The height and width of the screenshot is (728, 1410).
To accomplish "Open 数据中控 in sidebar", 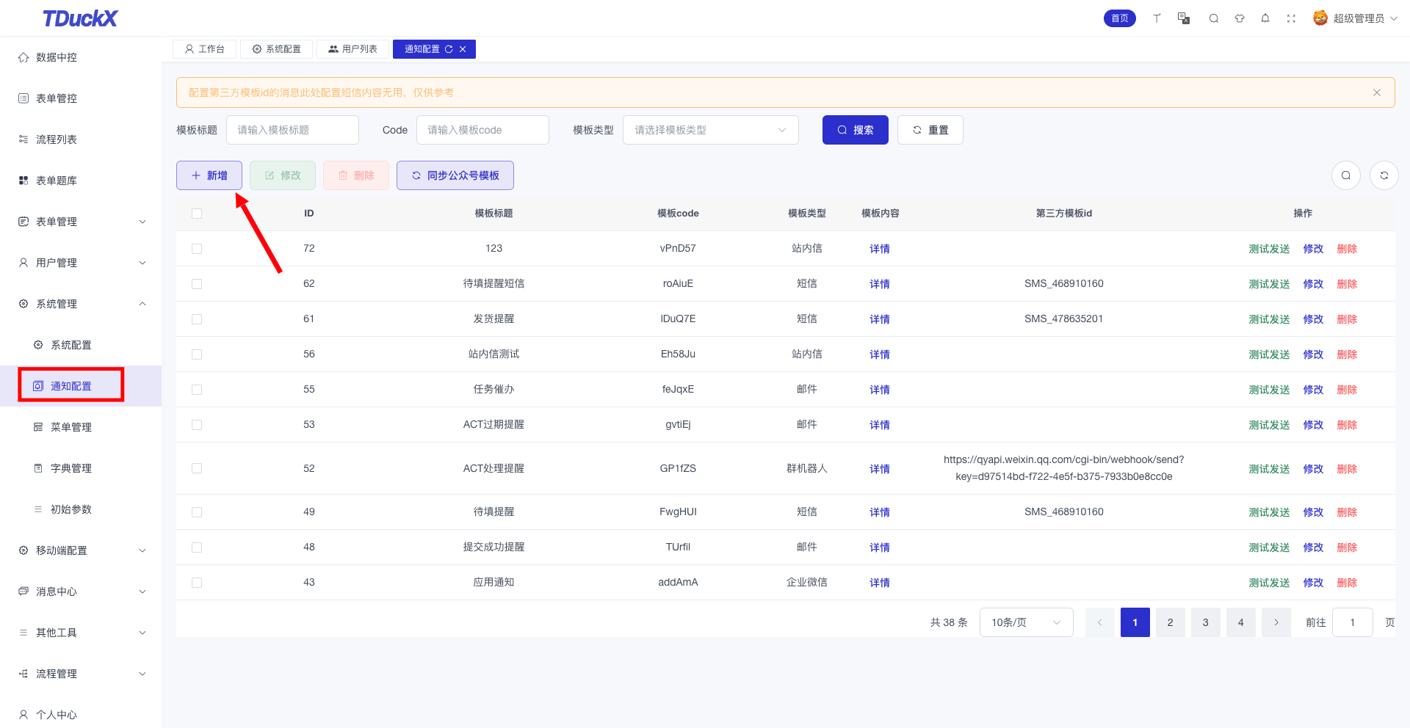I will (81, 57).
